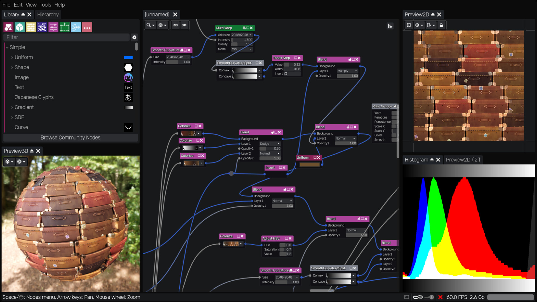Screen dimensions: 537x302
Task: Click the blue Uniform color swatch
Action: coord(128,57)
